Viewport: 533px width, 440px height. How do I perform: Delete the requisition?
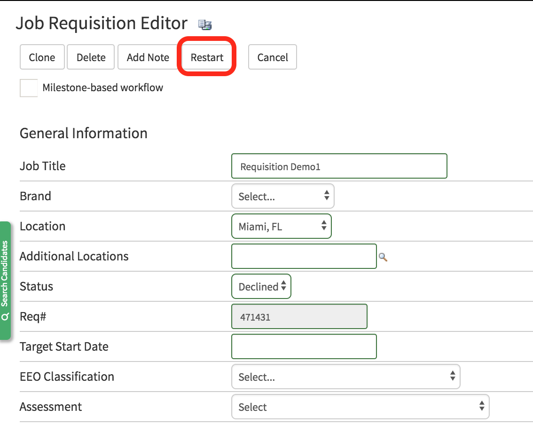(x=90, y=57)
